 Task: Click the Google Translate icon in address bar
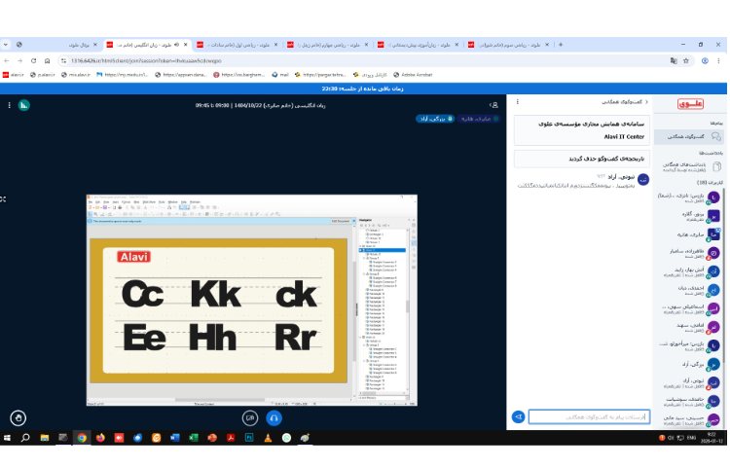click(x=673, y=59)
